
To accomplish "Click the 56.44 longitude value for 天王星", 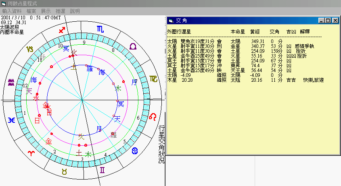I will click(x=257, y=70).
